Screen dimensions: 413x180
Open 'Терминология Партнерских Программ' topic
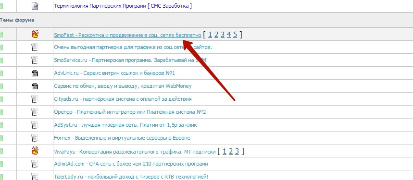(123, 6)
